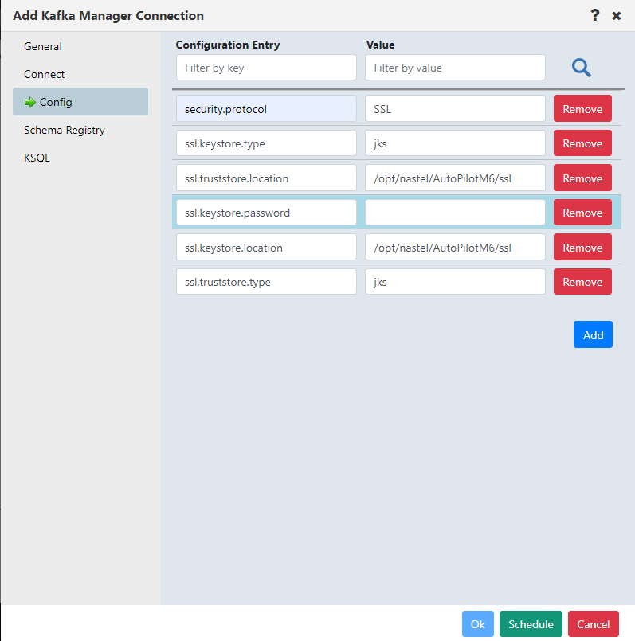635x641 pixels.
Task: Focus the Filter by value field
Action: pyautogui.click(x=455, y=68)
